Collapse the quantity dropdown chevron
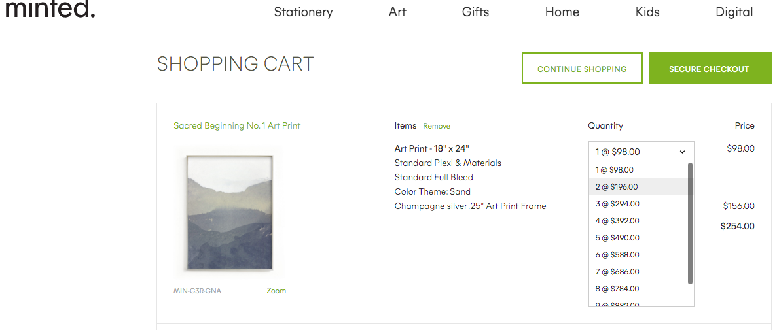Viewport: 777px width, 330px height. click(682, 152)
